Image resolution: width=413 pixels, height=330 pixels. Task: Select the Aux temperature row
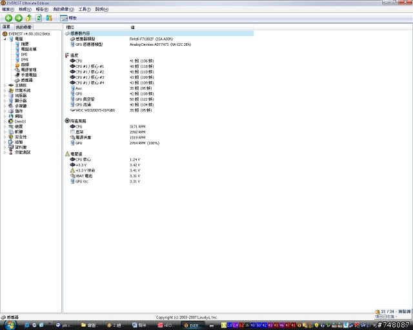(x=159, y=88)
